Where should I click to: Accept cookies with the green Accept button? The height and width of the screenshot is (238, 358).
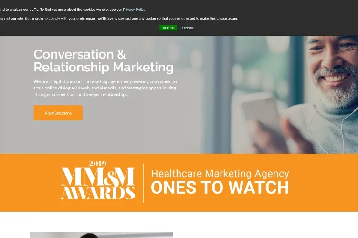[168, 28]
